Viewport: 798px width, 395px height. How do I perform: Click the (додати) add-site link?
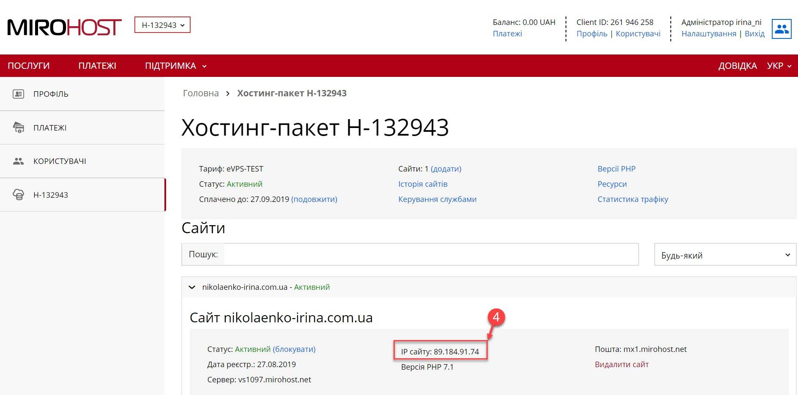pos(446,169)
